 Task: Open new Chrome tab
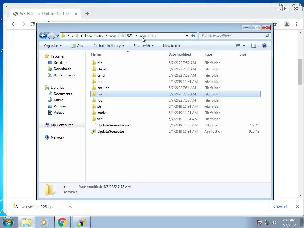coord(87,14)
